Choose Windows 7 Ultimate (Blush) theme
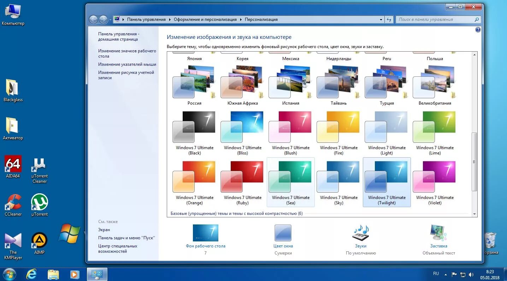 point(291,133)
